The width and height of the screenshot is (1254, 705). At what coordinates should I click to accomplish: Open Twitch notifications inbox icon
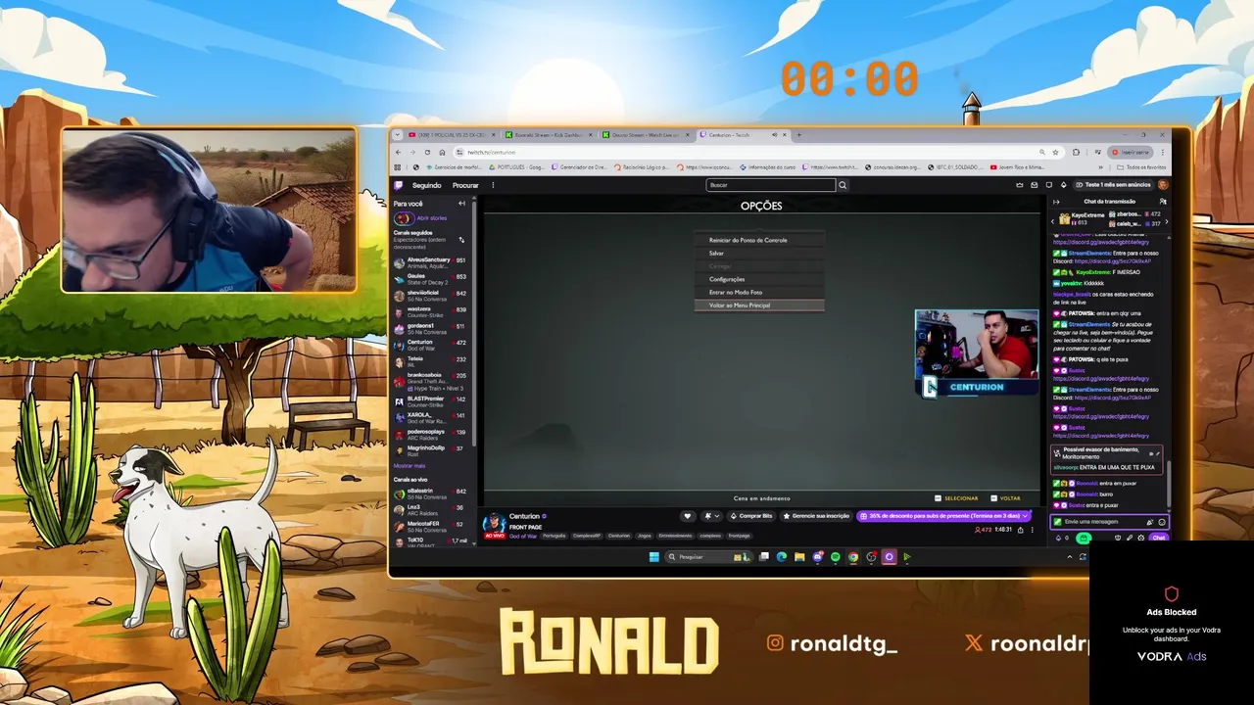[x=1034, y=185]
